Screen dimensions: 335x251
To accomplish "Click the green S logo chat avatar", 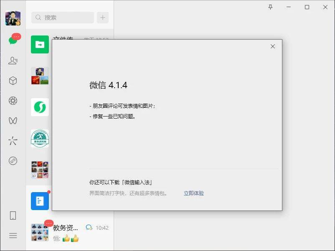I will tap(40, 106).
